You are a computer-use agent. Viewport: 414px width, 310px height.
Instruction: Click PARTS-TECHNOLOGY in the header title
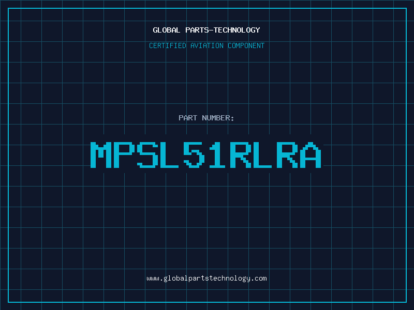tap(221, 30)
